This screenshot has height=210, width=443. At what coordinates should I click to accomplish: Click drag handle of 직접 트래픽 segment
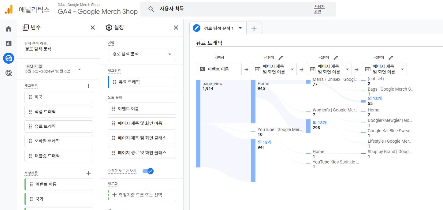tap(30, 112)
